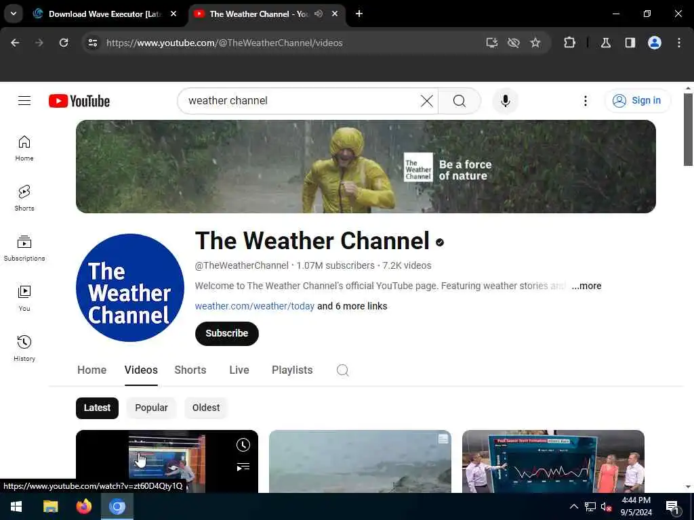The height and width of the screenshot is (520, 694).
Task: Select the Latest filter chip
Action: [97, 408]
